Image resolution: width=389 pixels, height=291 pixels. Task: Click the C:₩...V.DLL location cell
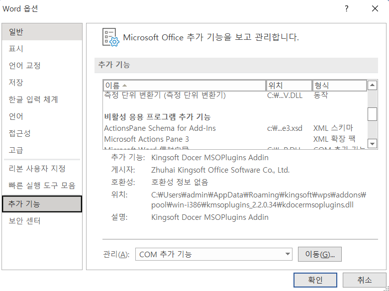(285, 96)
